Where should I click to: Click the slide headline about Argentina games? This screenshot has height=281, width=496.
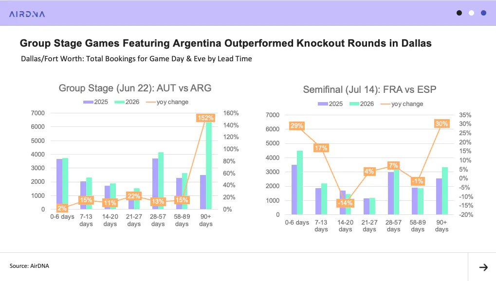point(225,43)
